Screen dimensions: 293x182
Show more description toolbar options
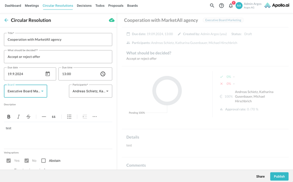point(95,117)
